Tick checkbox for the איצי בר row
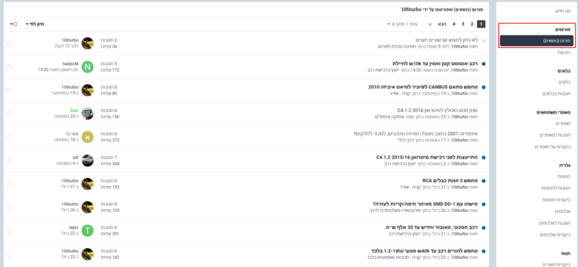 (9, 137)
